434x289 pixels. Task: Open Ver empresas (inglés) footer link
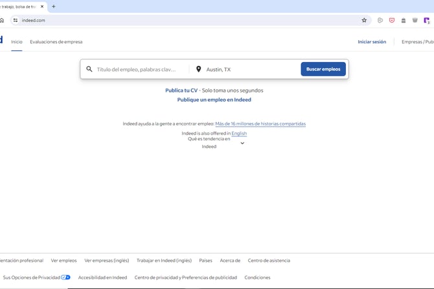click(107, 261)
